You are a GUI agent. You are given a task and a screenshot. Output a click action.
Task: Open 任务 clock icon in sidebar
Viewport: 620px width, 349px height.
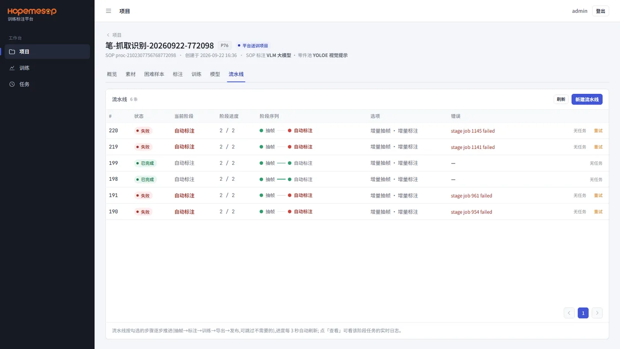tap(12, 84)
